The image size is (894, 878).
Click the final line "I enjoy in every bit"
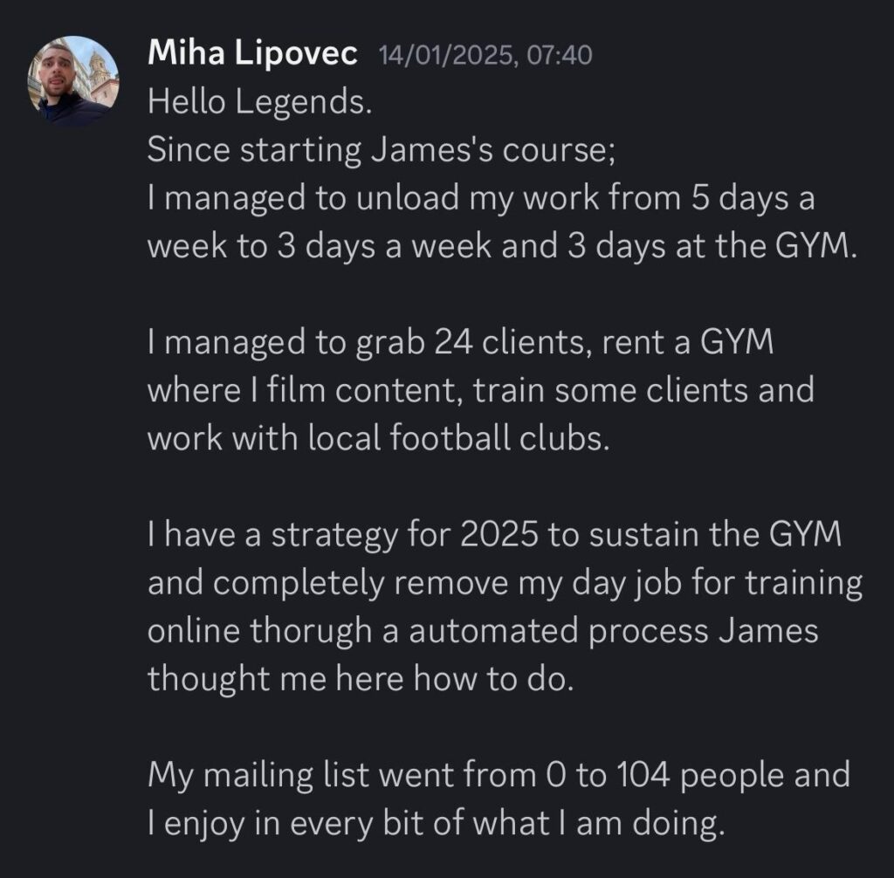coord(436,821)
